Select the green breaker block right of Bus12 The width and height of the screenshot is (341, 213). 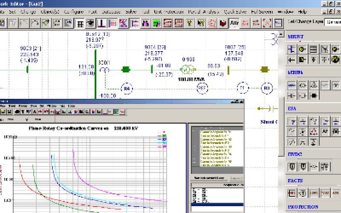tap(126, 69)
